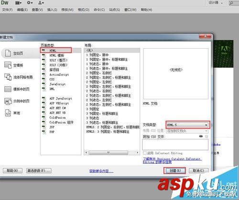
Task: Open the 命令(C) menu
Action: [99, 10]
